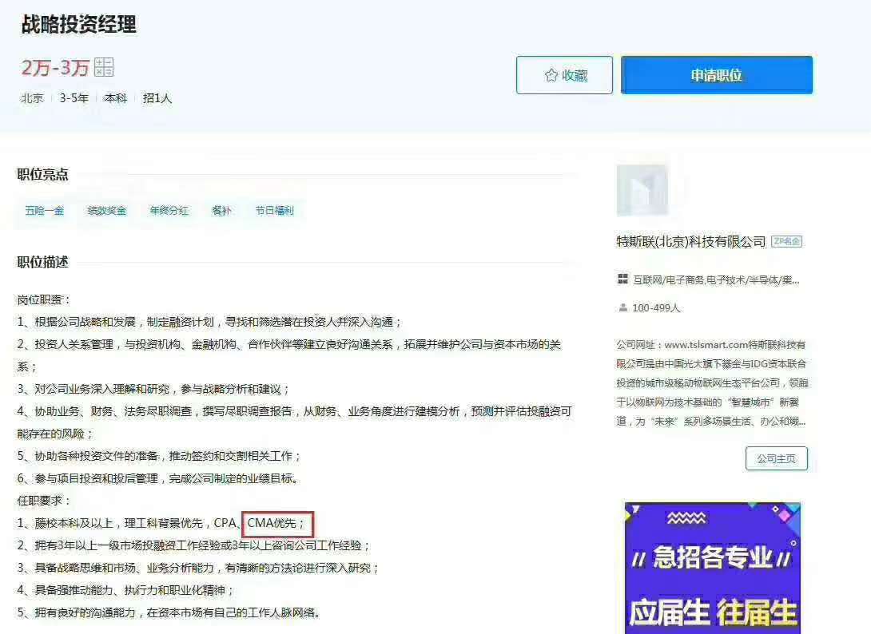This screenshot has height=634, width=871.
Task: Click the 申请职位 apply button
Action: point(716,74)
